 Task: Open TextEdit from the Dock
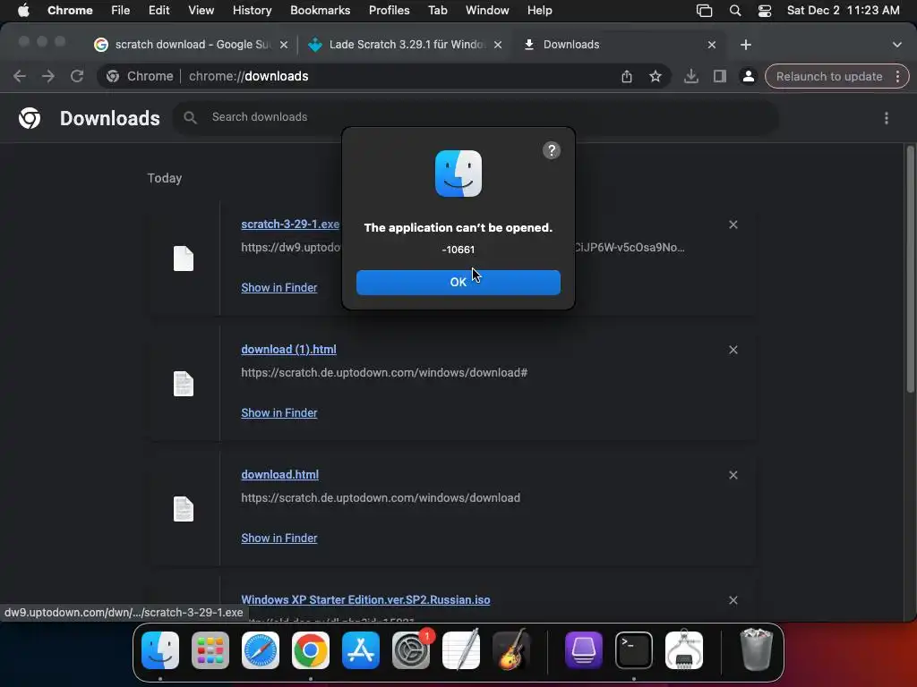click(461, 650)
